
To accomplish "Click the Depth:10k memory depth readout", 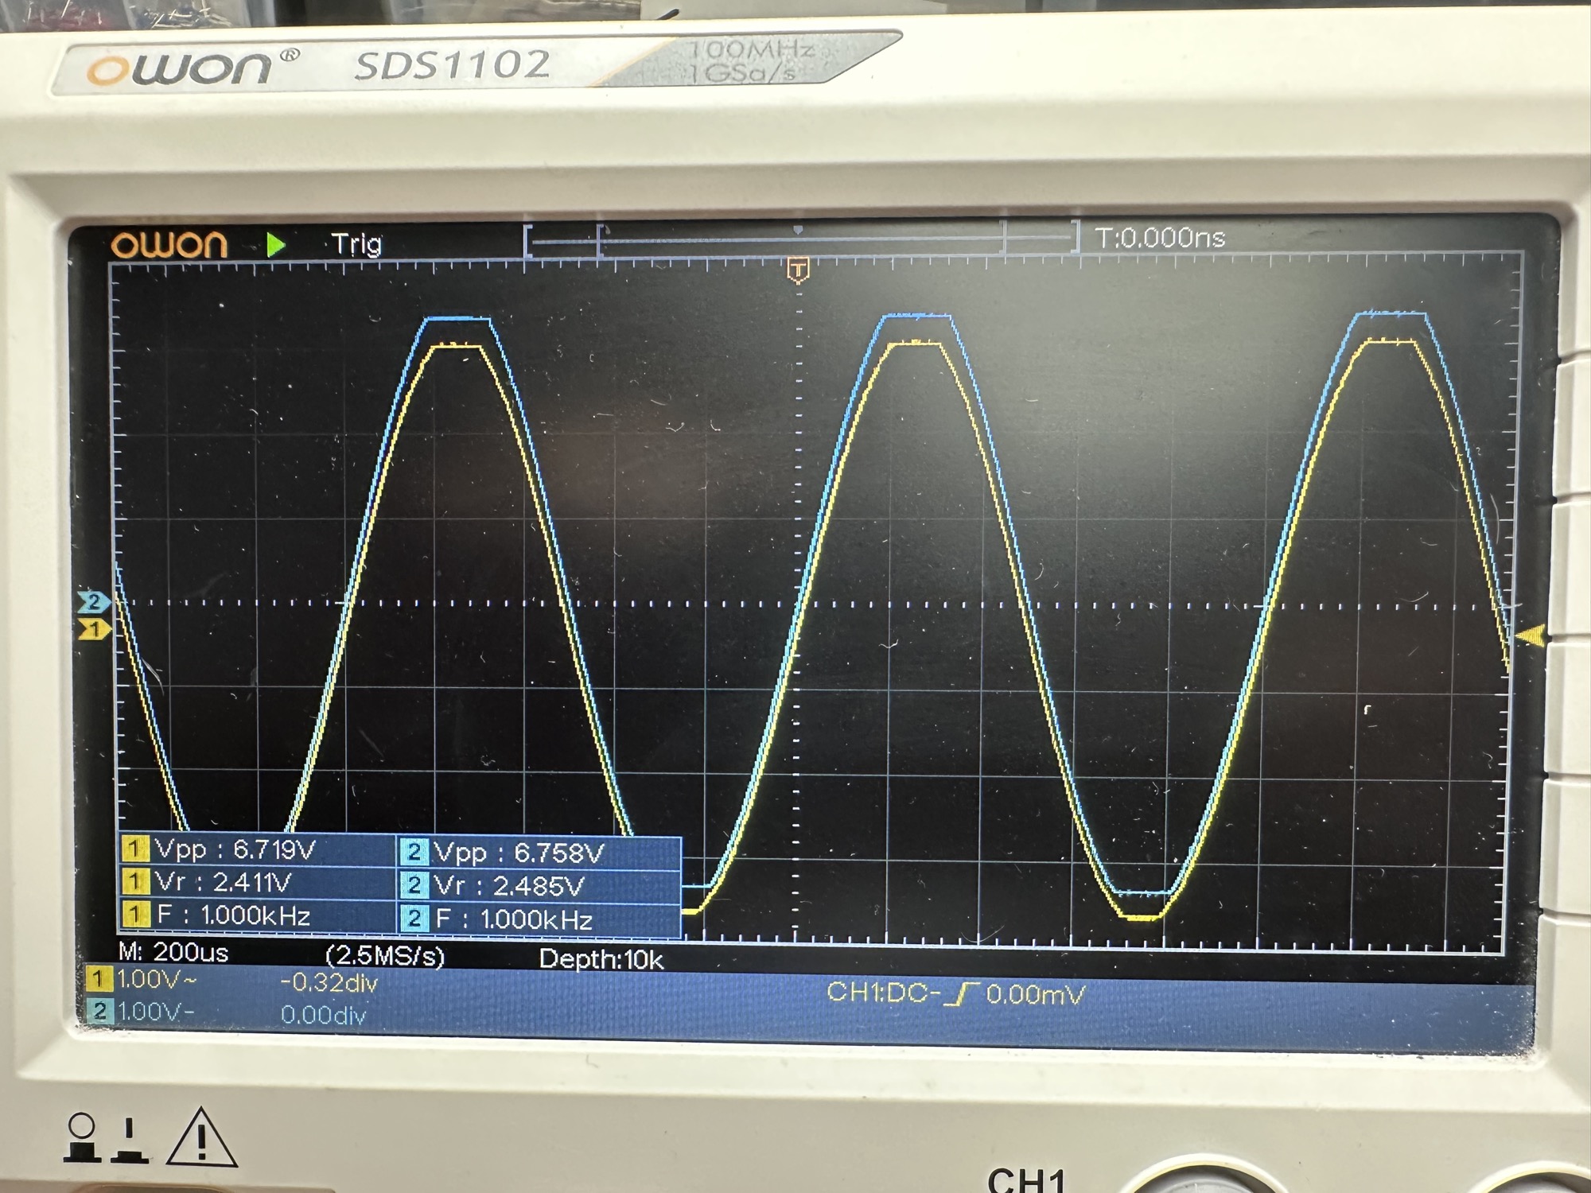I will coord(601,959).
